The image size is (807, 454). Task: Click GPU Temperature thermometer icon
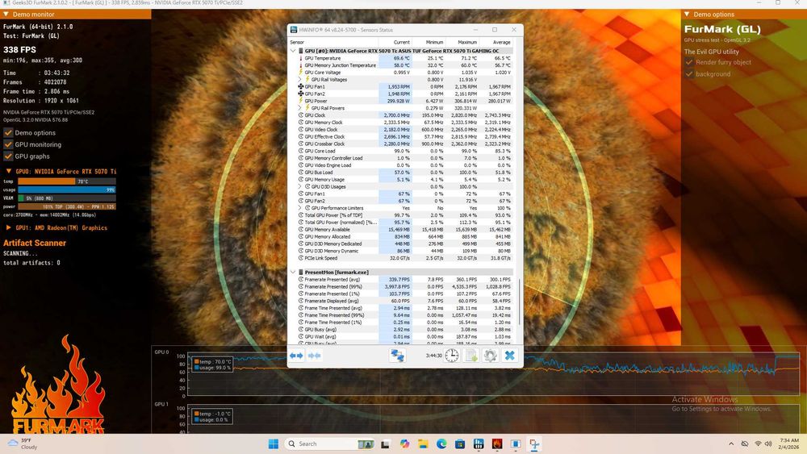pyautogui.click(x=300, y=58)
